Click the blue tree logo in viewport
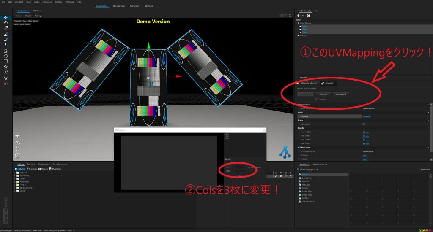Viewport: 433px width, 232px height. pos(285,152)
